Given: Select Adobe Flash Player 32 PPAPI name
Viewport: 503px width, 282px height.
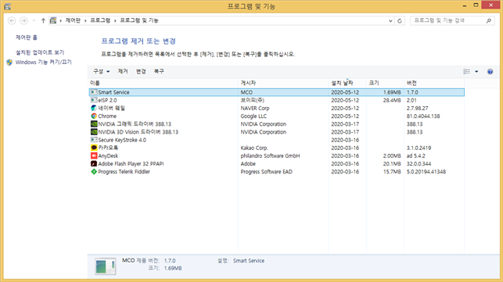Looking at the screenshot, I should tap(131, 164).
